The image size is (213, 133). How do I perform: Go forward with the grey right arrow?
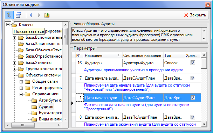[39, 15]
